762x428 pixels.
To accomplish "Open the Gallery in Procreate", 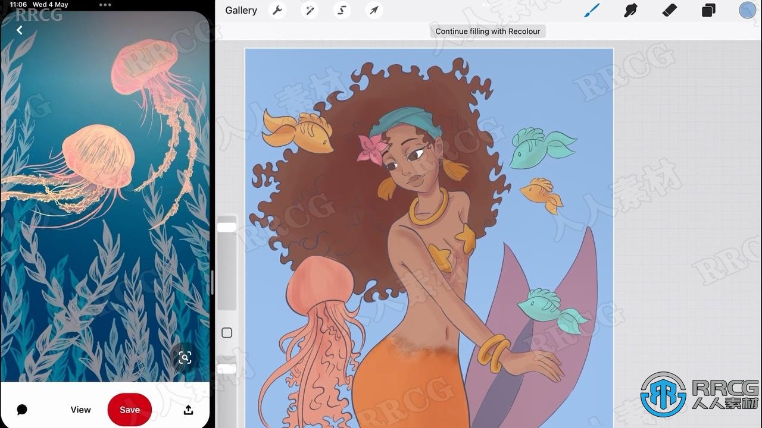I will point(241,10).
